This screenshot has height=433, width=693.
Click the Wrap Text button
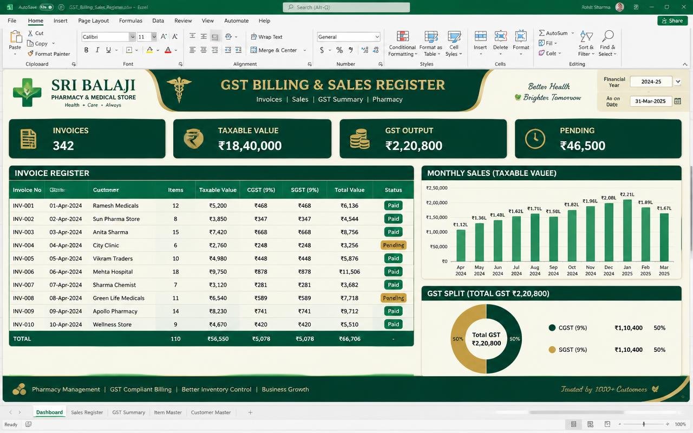[266, 37]
